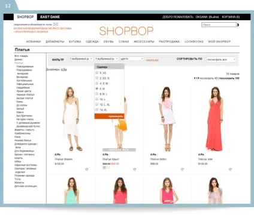Click the SHOPBOP orange logo
Screen dimensions: 254x215
[126, 31]
